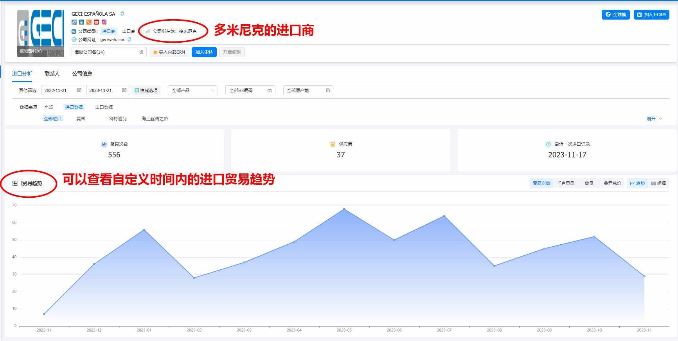Screen dimensions: 678x341
Task: Select the 全部进口 source filter
Action: 52,119
